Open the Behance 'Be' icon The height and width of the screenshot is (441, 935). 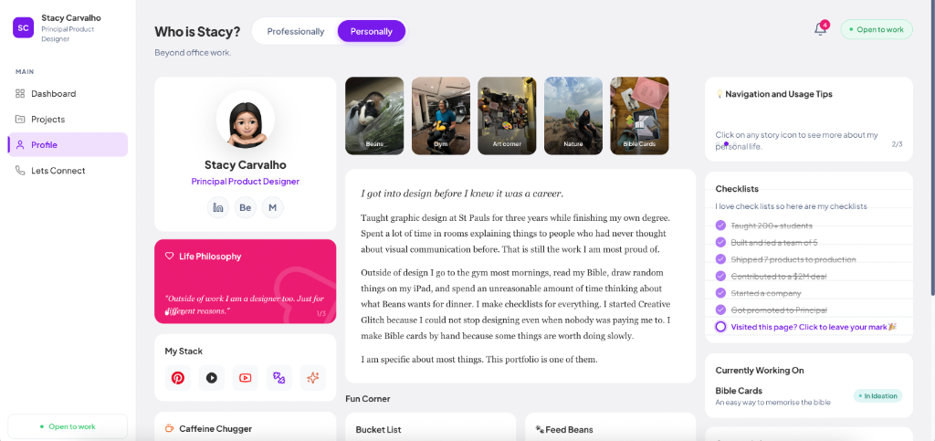coord(245,207)
